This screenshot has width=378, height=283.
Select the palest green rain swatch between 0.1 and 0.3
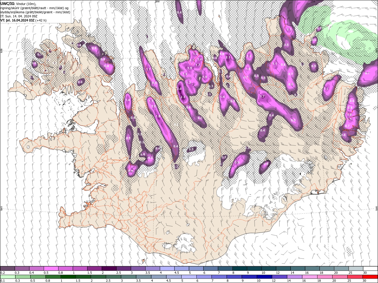tap(7, 277)
